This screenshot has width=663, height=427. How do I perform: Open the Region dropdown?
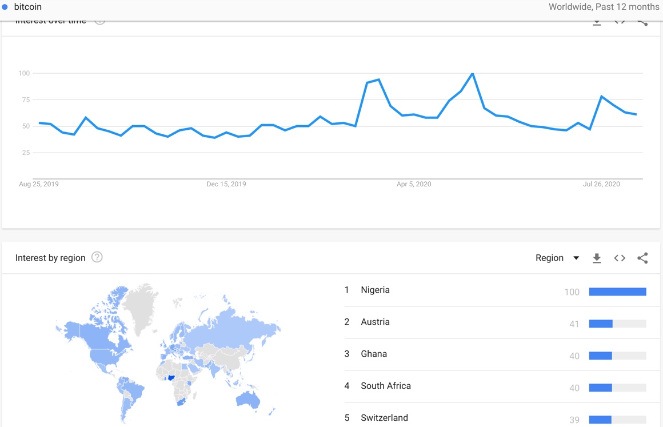[x=557, y=258]
